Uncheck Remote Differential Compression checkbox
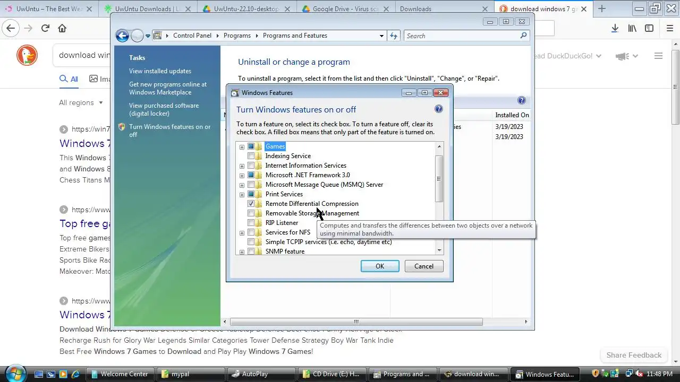 (x=251, y=204)
